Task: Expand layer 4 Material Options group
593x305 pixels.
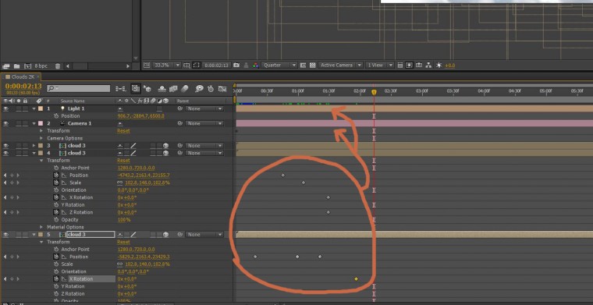Action: pos(41,227)
